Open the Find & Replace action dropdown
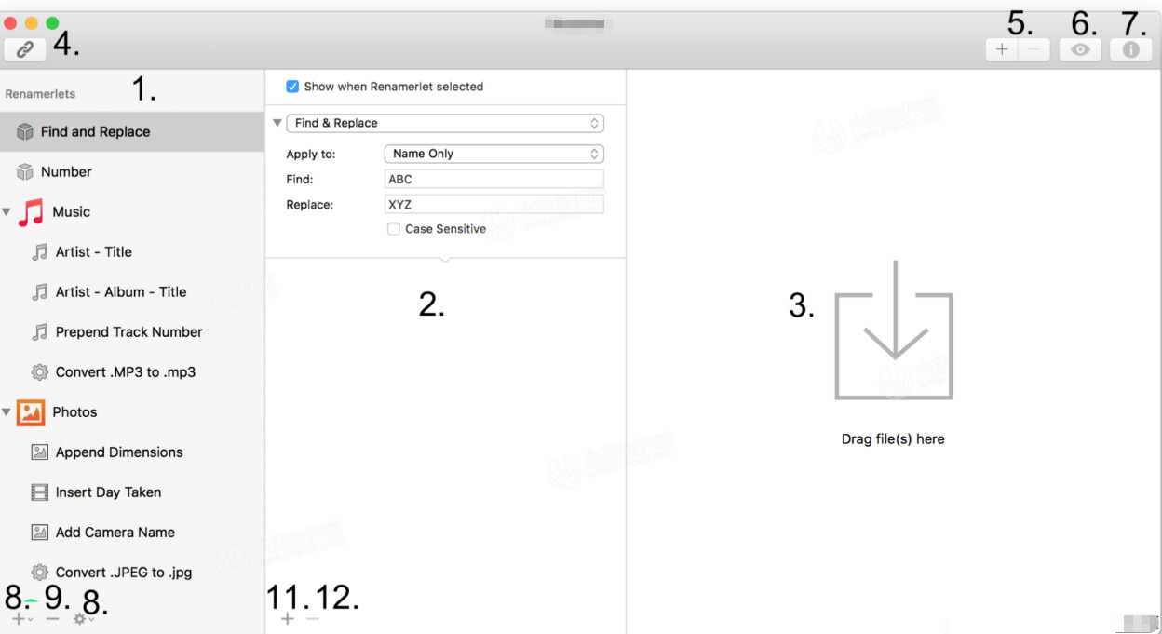The width and height of the screenshot is (1162, 634). pyautogui.click(x=445, y=123)
